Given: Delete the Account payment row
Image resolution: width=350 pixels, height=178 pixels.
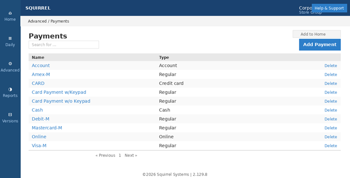Looking at the screenshot, I should 330,66.
